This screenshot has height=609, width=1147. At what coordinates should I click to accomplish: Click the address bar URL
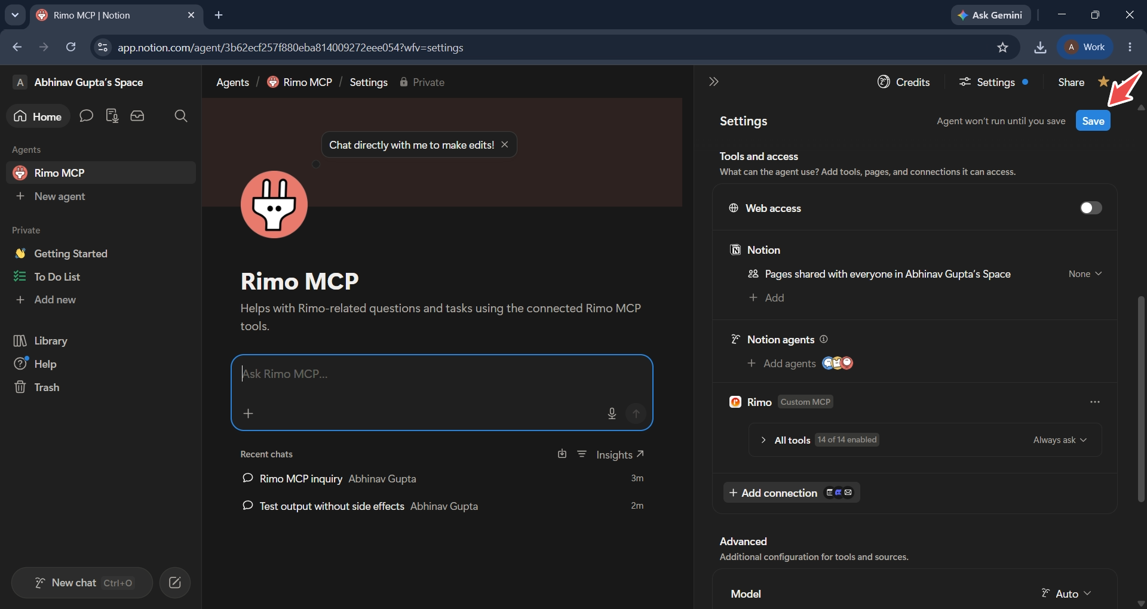[290, 47]
